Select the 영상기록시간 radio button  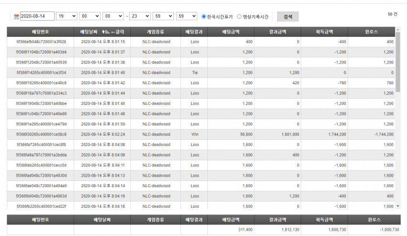[239, 16]
